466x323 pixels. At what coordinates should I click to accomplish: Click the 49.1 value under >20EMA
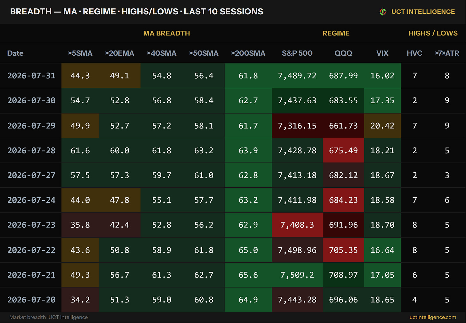point(119,76)
